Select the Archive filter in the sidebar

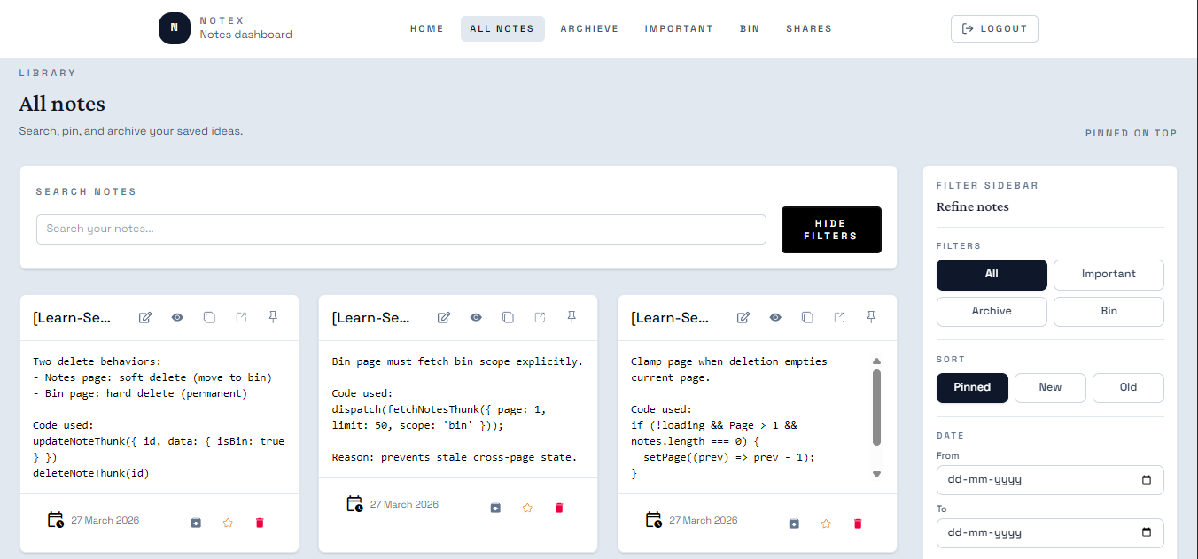pos(991,312)
